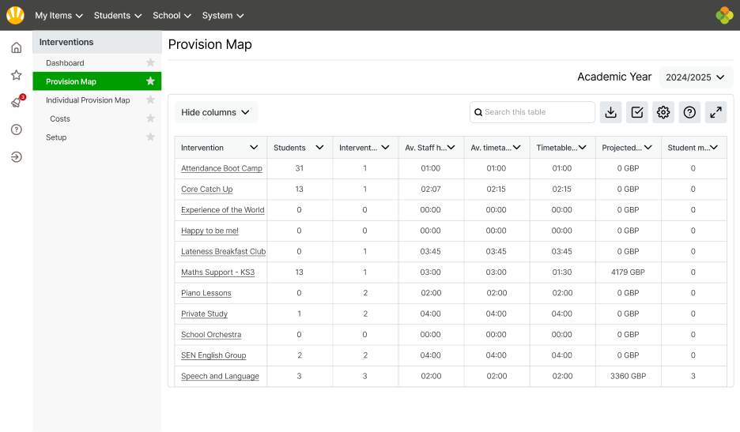This screenshot has height=432, width=740.
Task: Open Academic Year 2024/2025 dropdown
Action: pyautogui.click(x=695, y=77)
